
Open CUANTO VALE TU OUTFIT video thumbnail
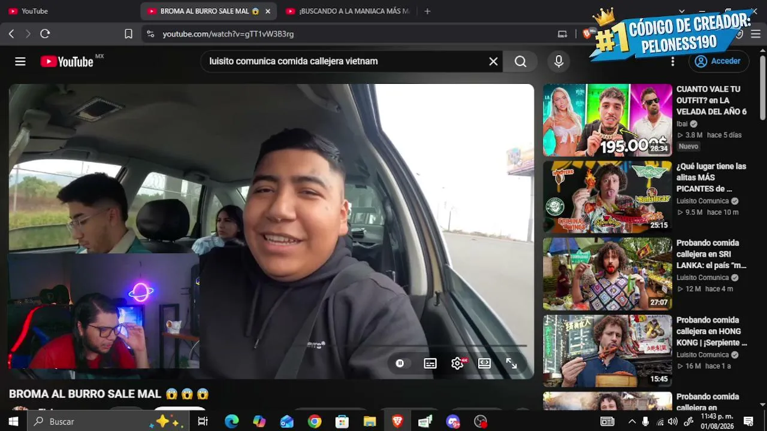[x=608, y=120]
